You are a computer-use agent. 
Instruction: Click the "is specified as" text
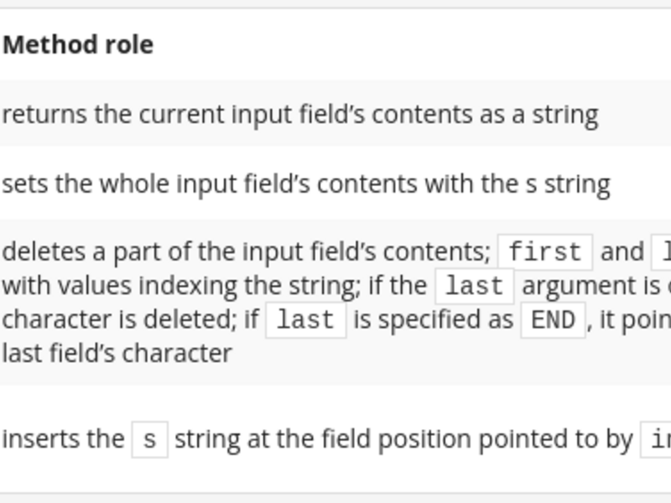[x=433, y=320]
